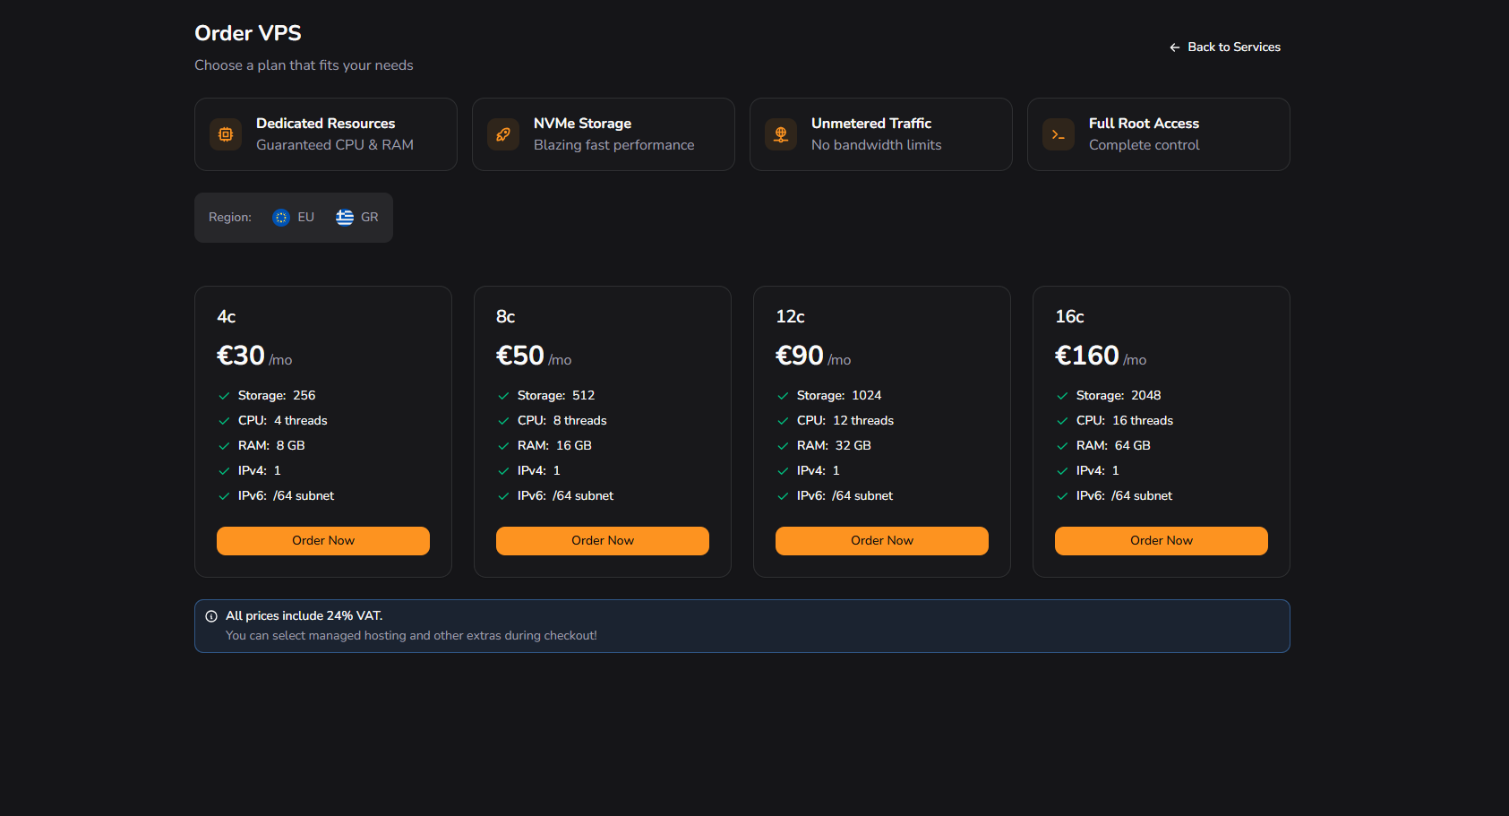The width and height of the screenshot is (1509, 816).
Task: Order the 4c plan for €30
Action: [x=323, y=541]
